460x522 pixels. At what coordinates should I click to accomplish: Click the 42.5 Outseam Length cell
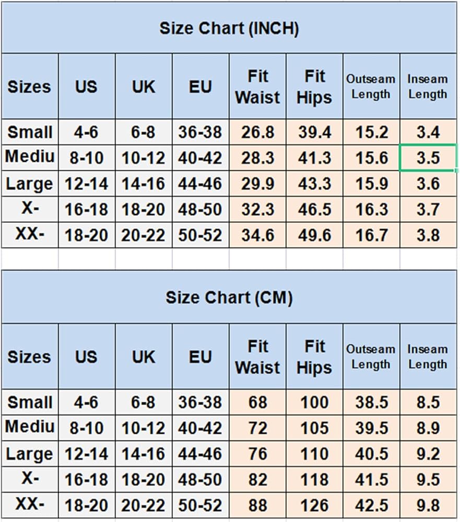point(371,505)
